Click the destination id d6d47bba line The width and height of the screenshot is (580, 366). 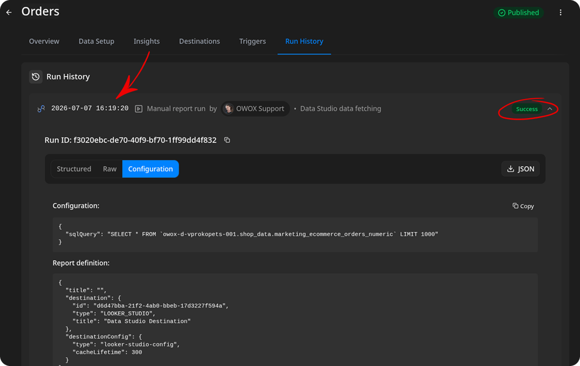(151, 306)
